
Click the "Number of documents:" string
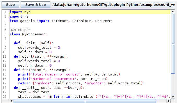pyautogui.click(x=54, y=79)
